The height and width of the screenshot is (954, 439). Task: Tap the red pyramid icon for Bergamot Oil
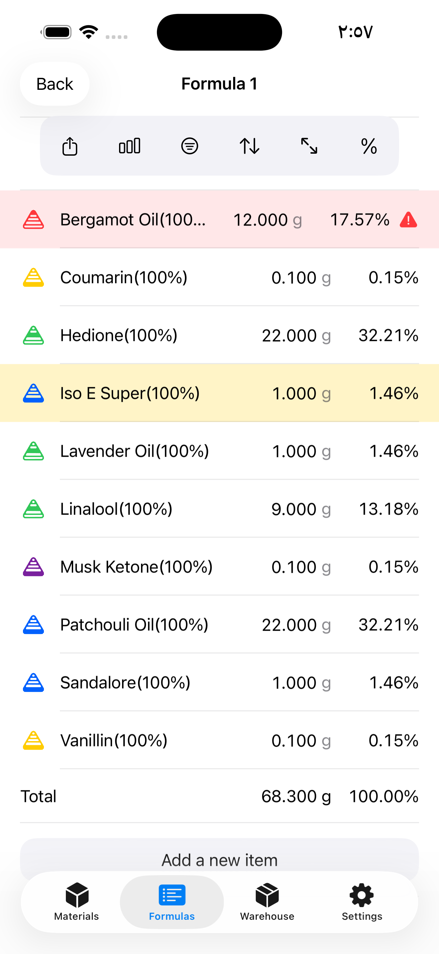pos(33,220)
